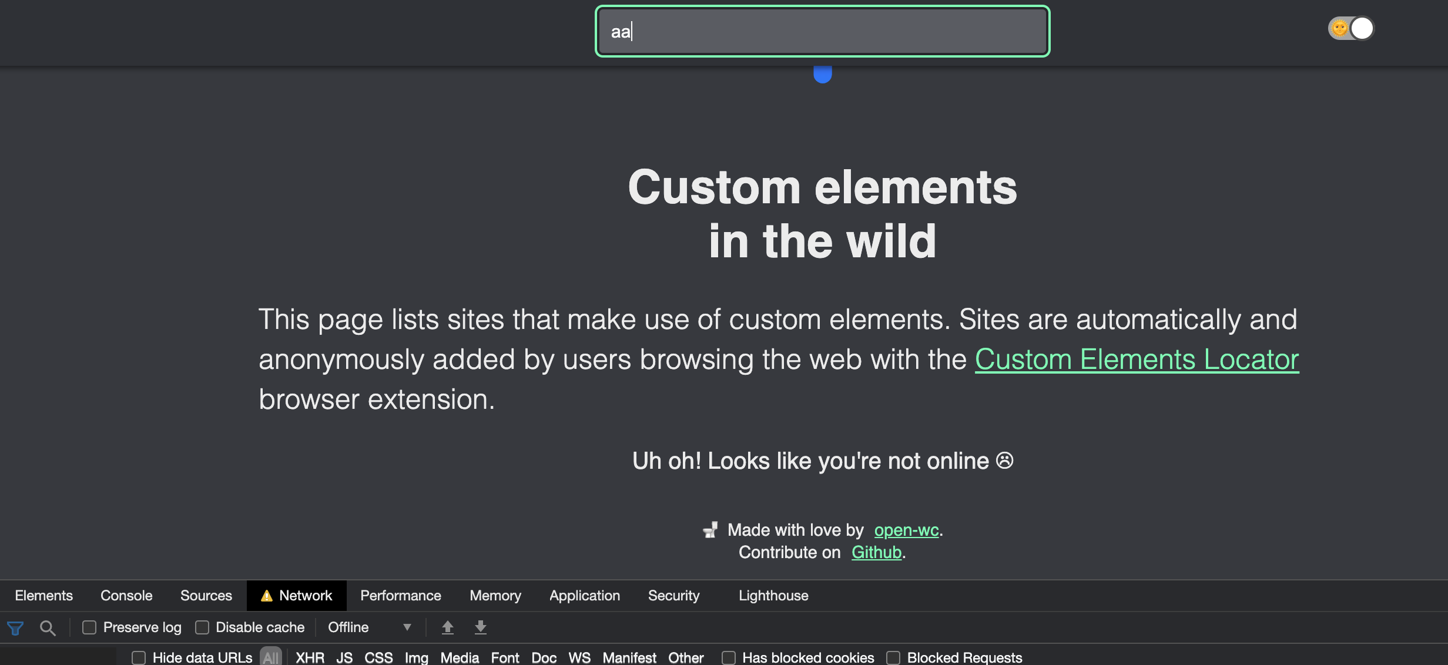
Task: Open the network request filter bar
Action: pyautogui.click(x=16, y=627)
